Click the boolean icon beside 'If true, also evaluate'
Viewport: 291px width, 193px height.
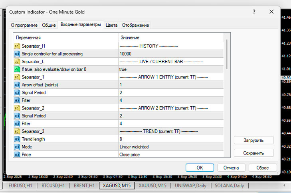click(17, 69)
